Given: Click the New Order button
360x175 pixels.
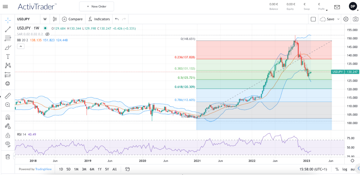Looking at the screenshot, I should point(97,6).
